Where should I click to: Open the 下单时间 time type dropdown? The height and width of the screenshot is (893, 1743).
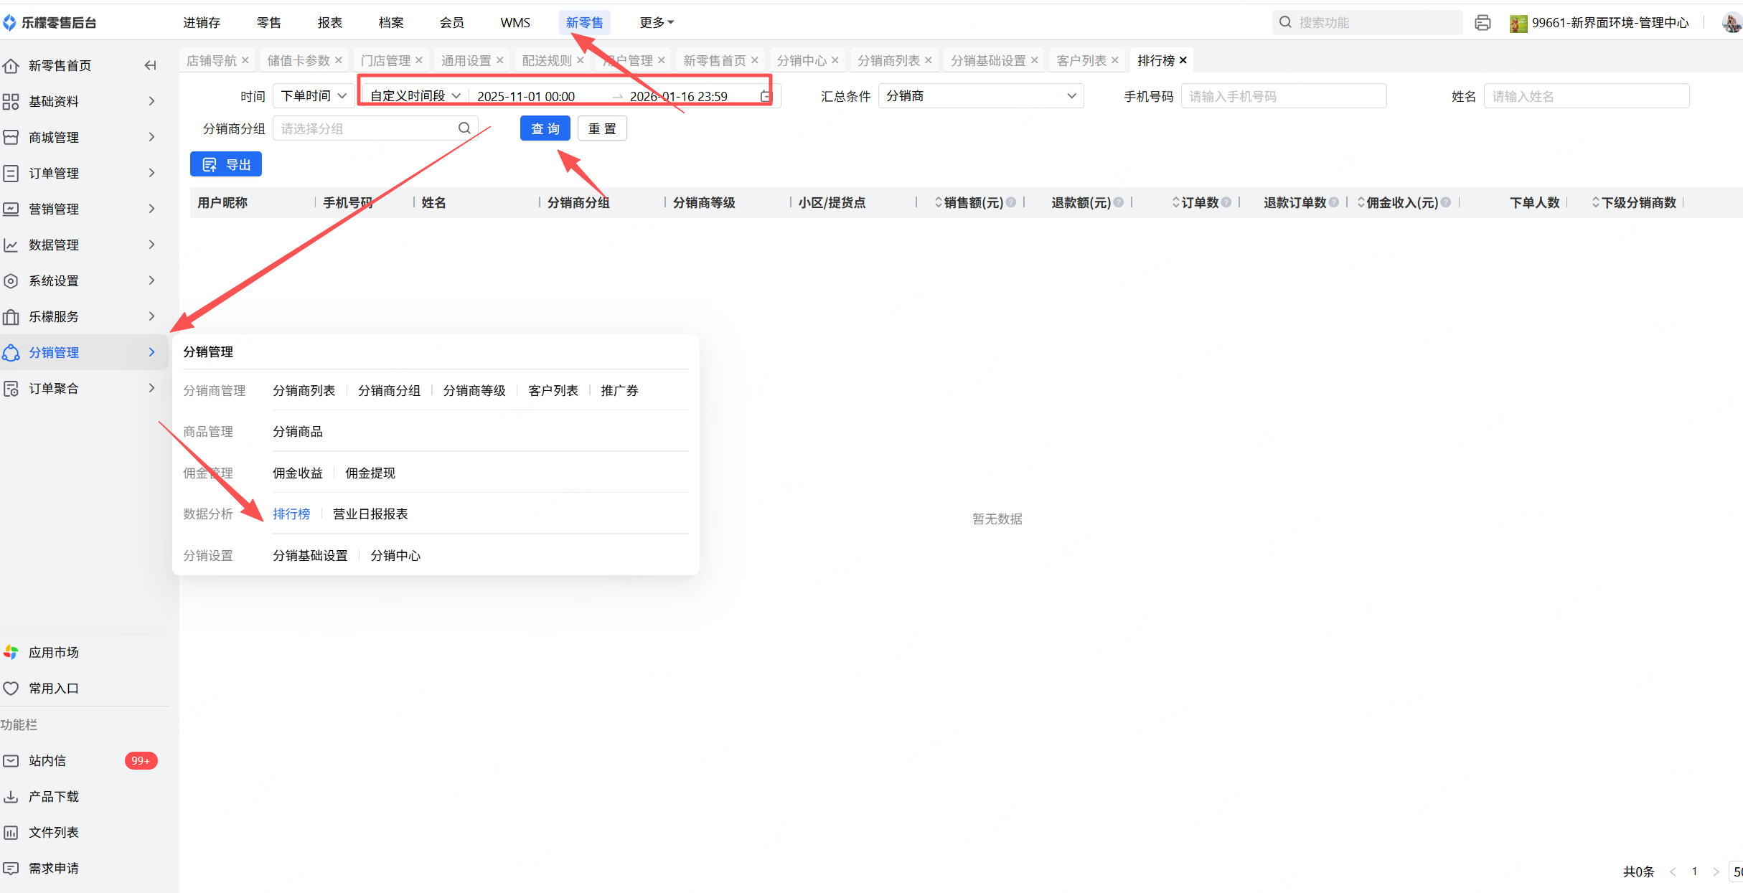tap(314, 96)
